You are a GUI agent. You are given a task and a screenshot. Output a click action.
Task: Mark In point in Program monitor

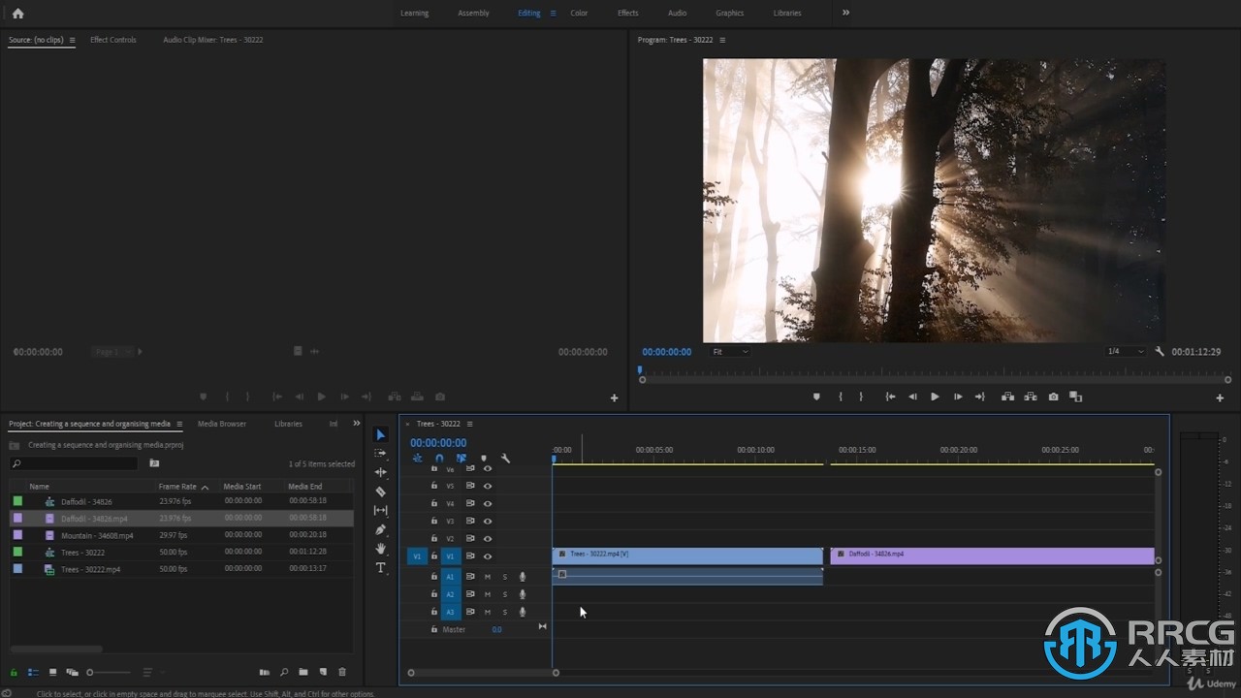(841, 397)
